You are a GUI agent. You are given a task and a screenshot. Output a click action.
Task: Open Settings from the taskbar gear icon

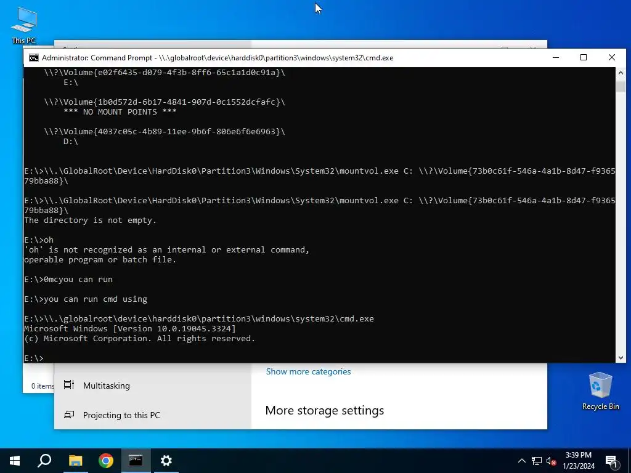(x=166, y=461)
